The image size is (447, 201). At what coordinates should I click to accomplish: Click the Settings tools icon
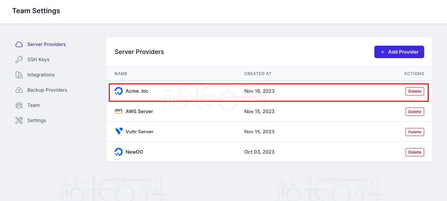19,120
